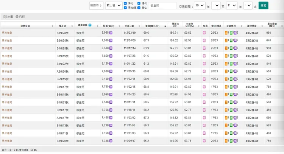284x154 pixels.
Task: Click pink building type icon in 110/12/14 row
Action: click(x=204, y=48)
